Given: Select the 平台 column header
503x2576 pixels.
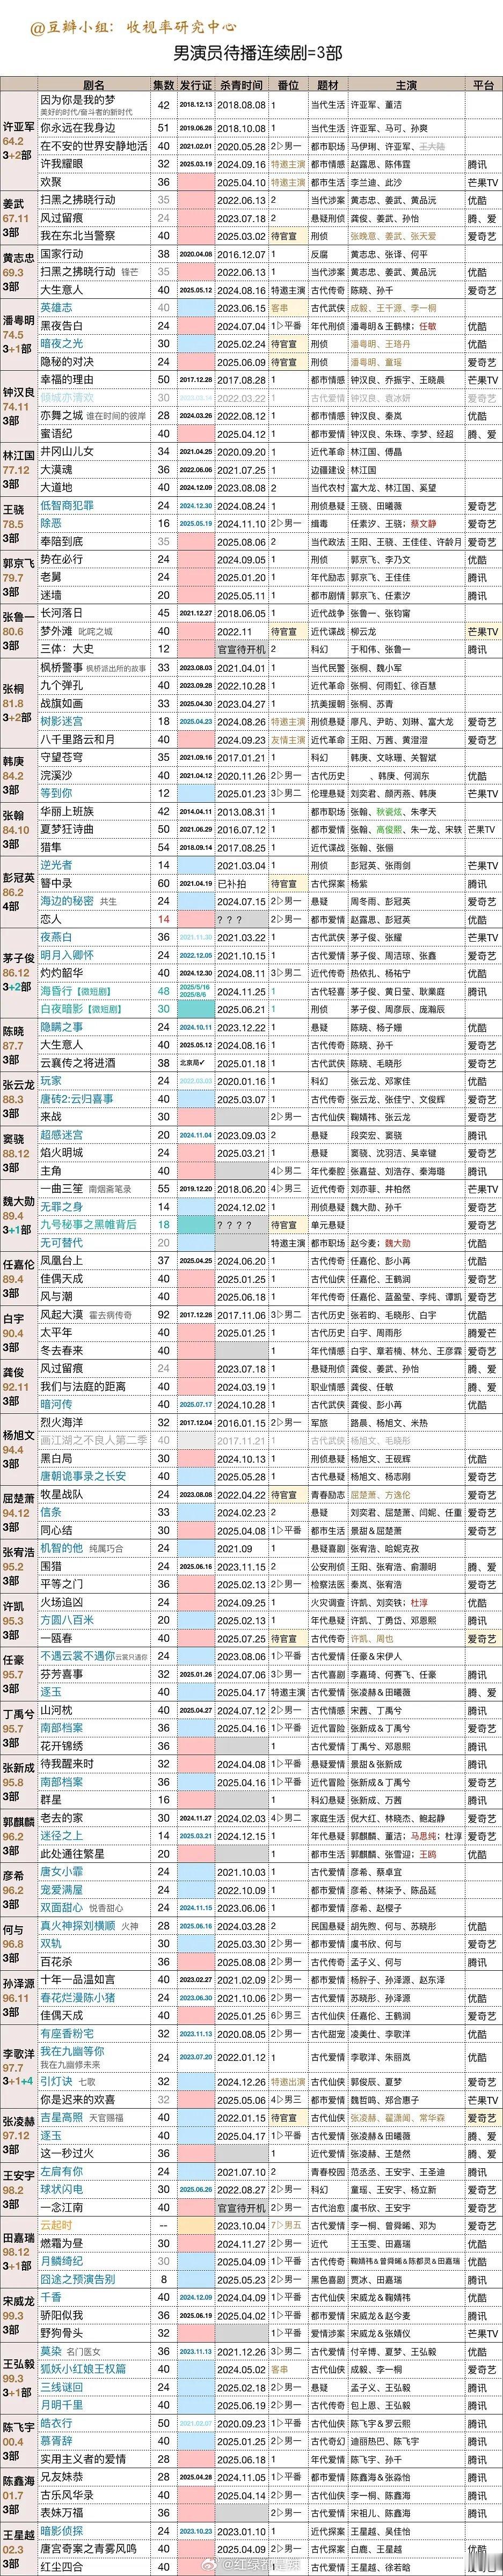Looking at the screenshot, I should pos(483,86).
